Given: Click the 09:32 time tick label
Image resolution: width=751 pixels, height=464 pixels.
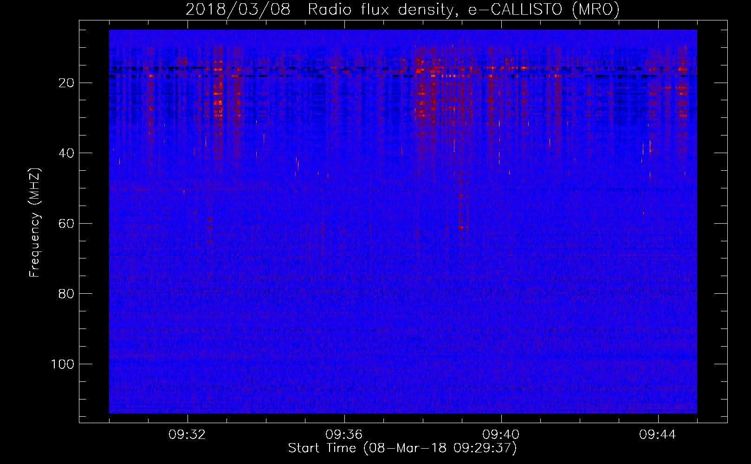Looking at the screenshot, I should click(187, 435).
